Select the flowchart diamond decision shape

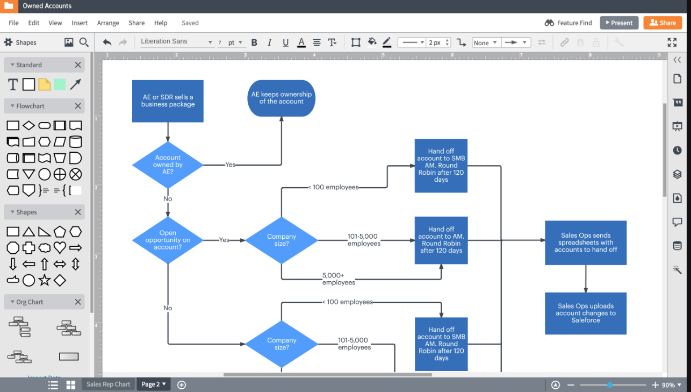[x=29, y=126]
